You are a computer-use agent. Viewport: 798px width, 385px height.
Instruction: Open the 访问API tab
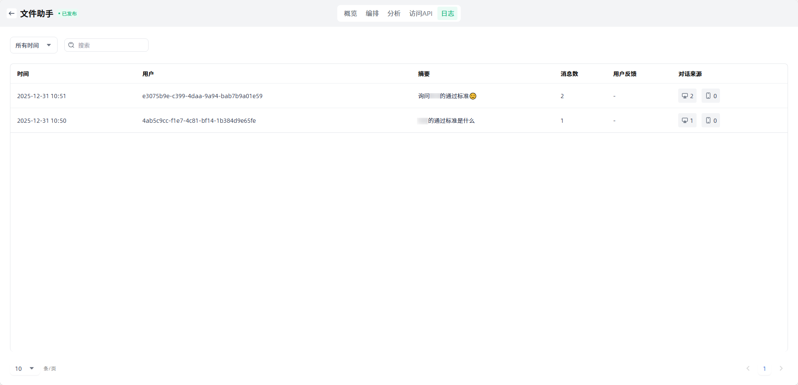420,13
